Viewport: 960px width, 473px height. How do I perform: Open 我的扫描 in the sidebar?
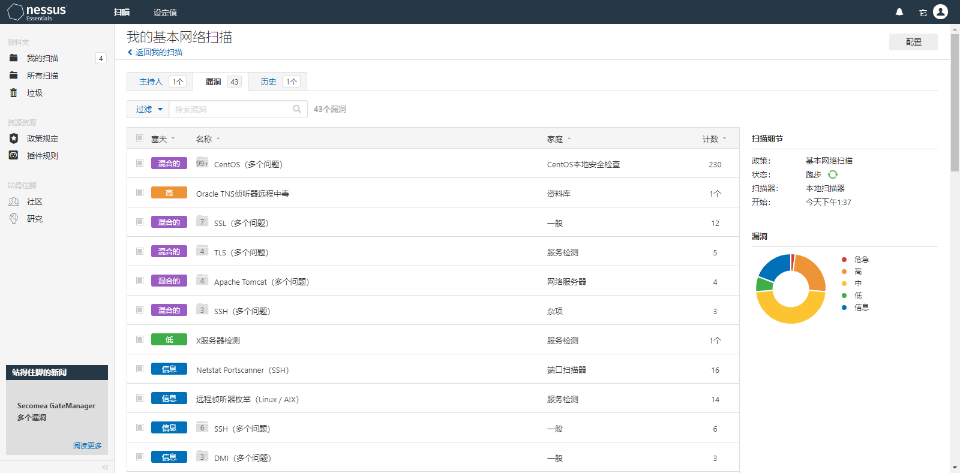[x=43, y=58]
